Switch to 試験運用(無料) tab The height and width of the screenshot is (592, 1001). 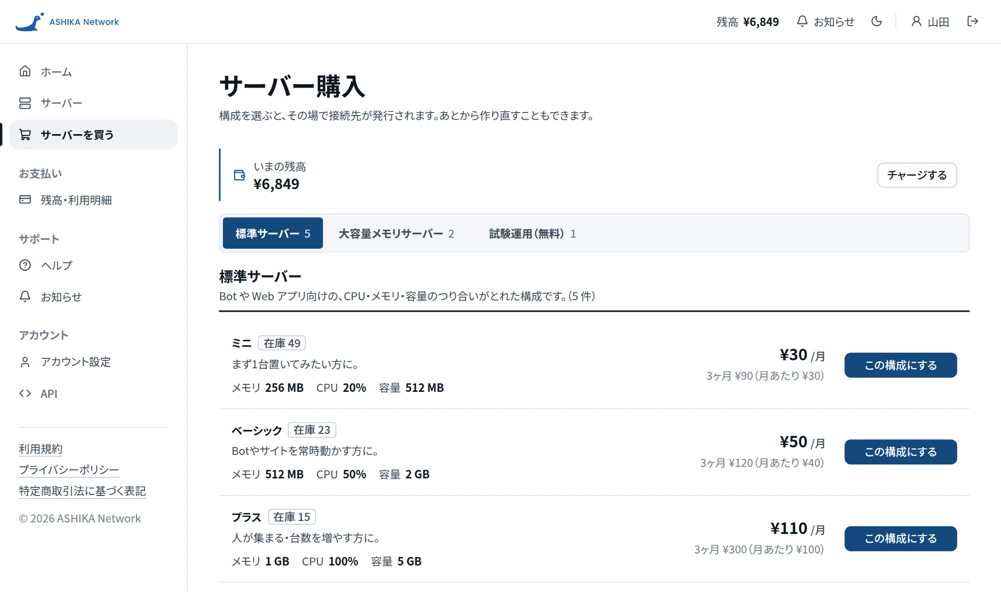(533, 233)
